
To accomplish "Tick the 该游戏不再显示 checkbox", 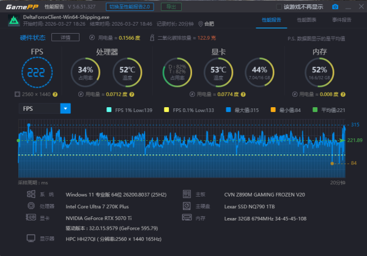I will [x=279, y=7].
